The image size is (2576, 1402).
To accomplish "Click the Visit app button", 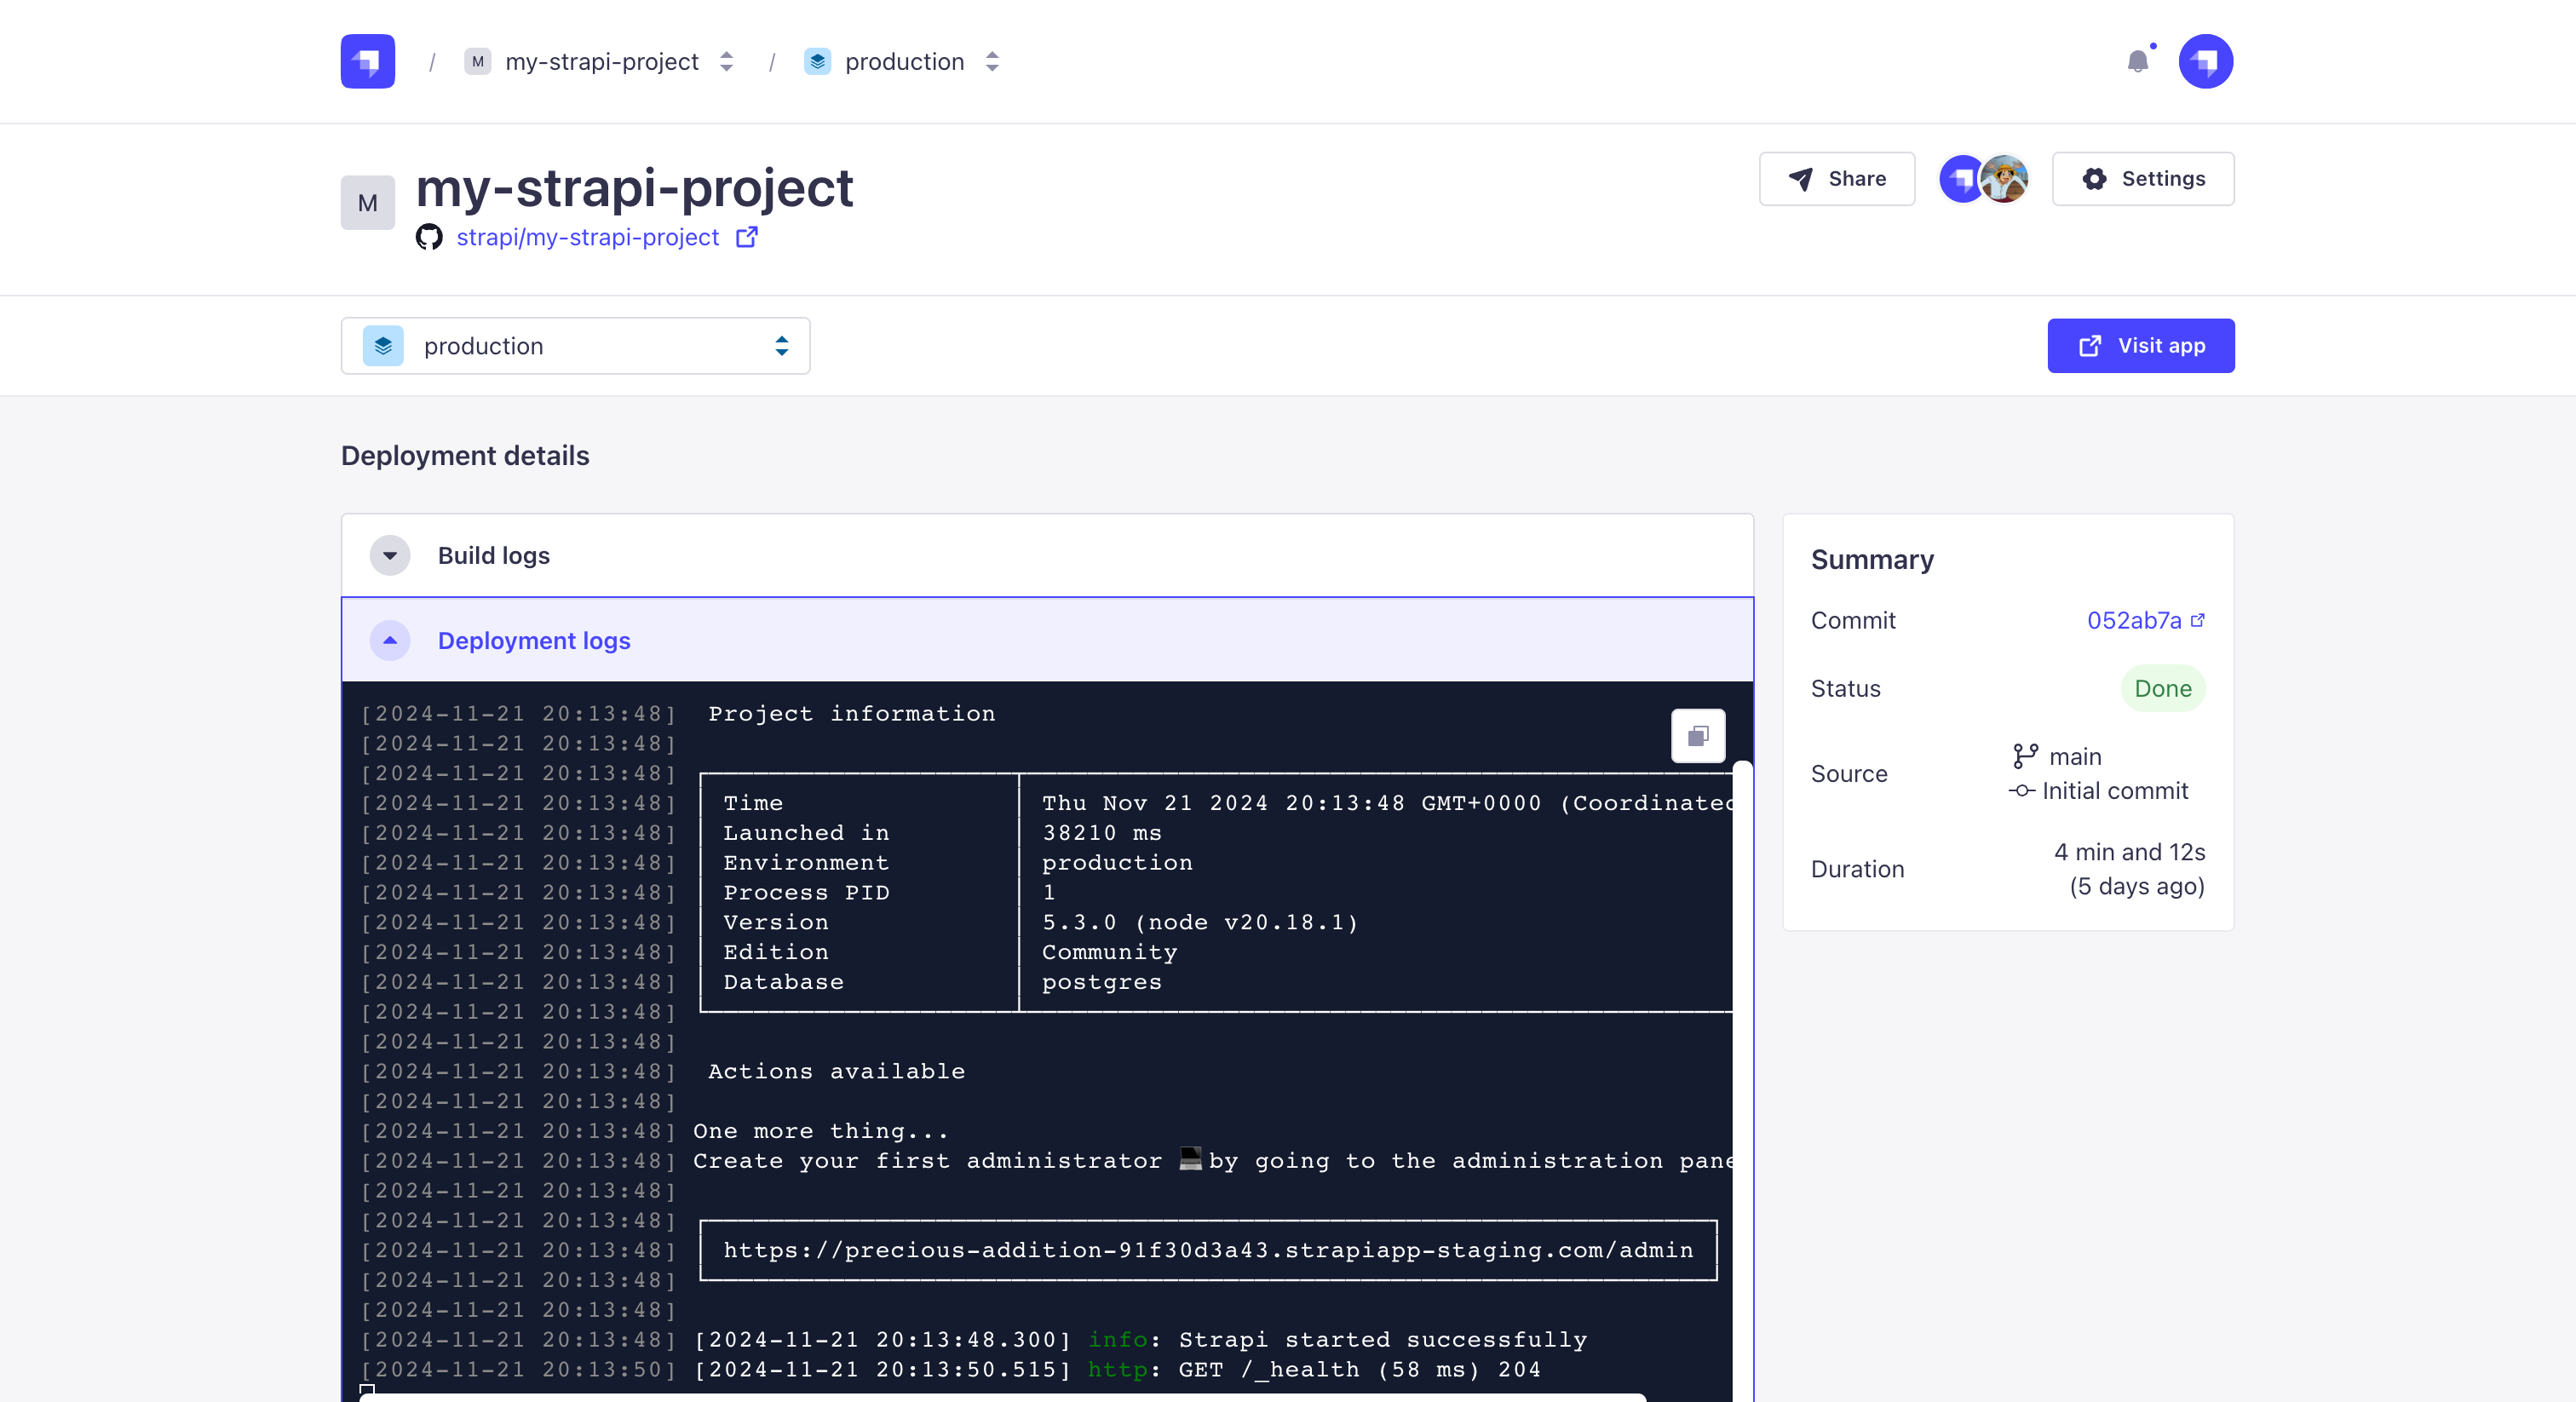I will (x=2140, y=346).
